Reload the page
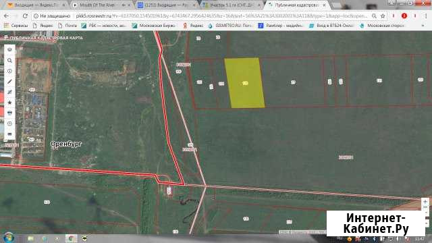 coord(25,16)
